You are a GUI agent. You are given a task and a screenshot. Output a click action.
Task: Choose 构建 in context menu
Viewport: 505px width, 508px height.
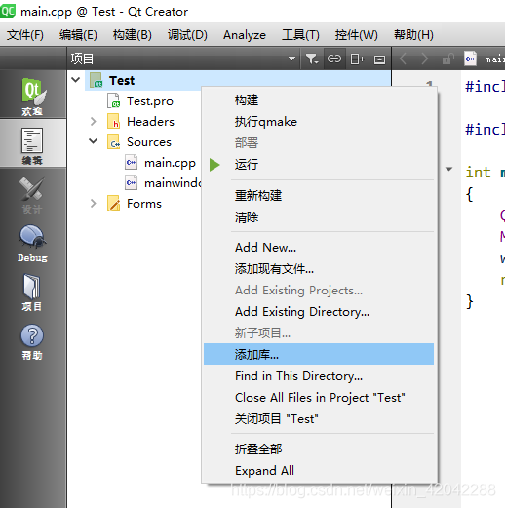tap(319, 100)
